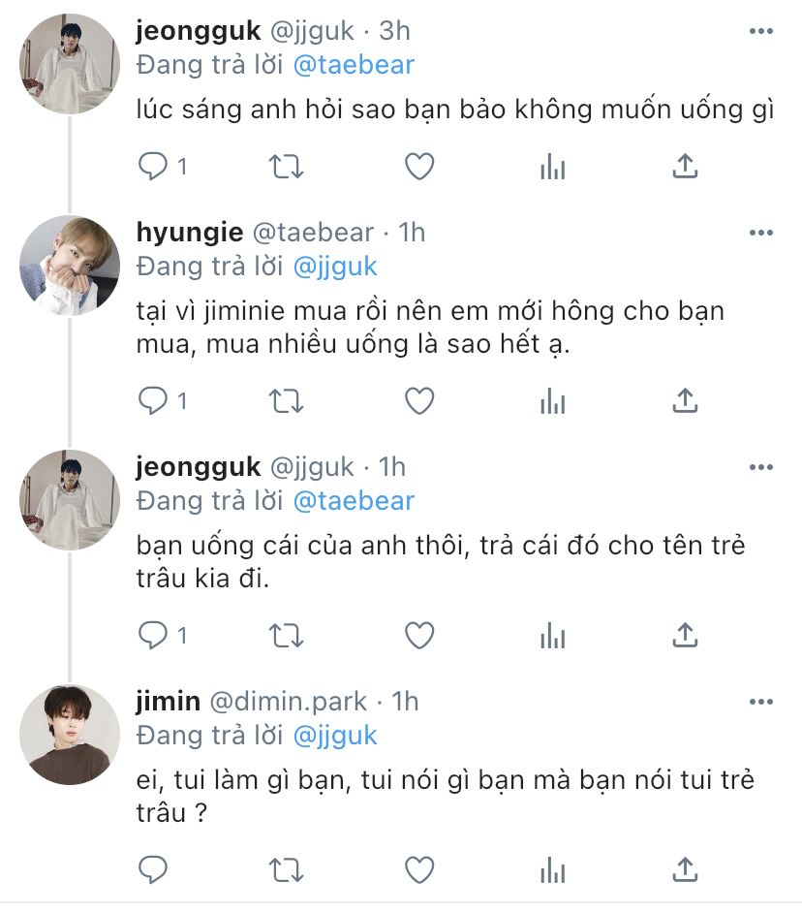Image resolution: width=802 pixels, height=912 pixels.
Task: Reply to jeongguk's 3h tweet
Action: click(162, 167)
